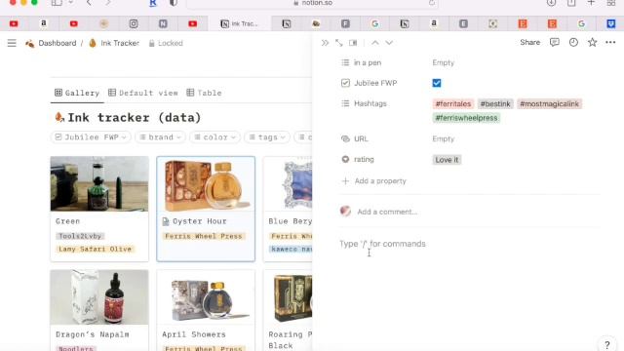
Task: Switch to the Gallery view tab
Action: tap(77, 93)
